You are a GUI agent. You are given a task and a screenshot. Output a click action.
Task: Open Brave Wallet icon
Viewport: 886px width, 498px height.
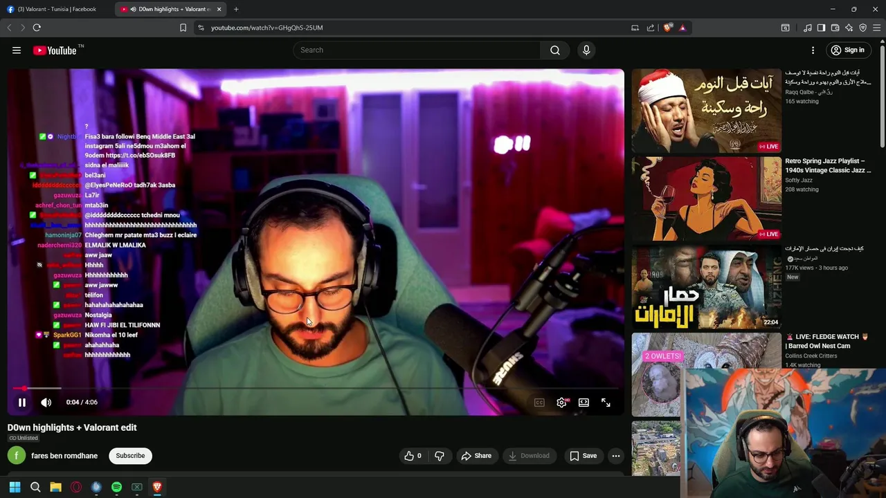pos(835,28)
